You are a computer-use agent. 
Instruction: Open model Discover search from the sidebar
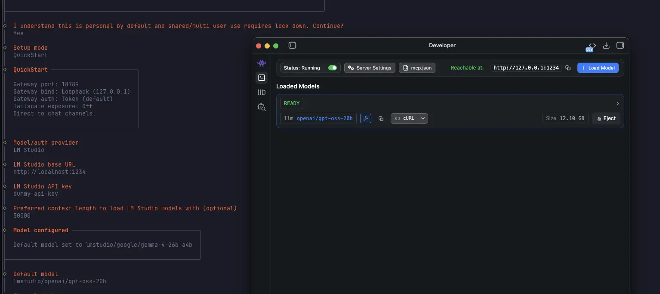tap(262, 107)
